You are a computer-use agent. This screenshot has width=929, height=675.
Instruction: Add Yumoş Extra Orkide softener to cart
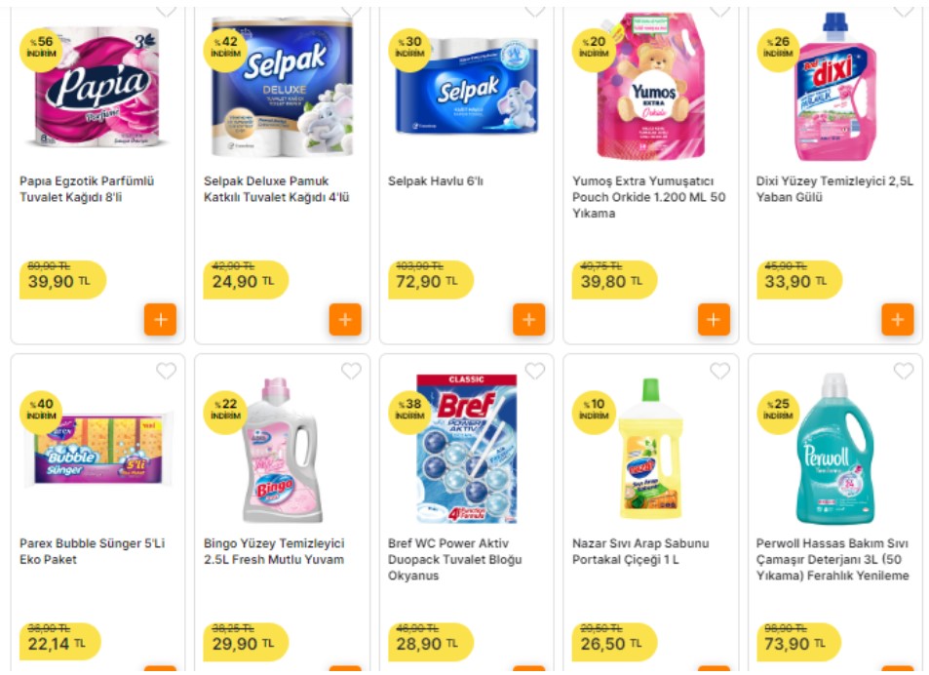(713, 319)
